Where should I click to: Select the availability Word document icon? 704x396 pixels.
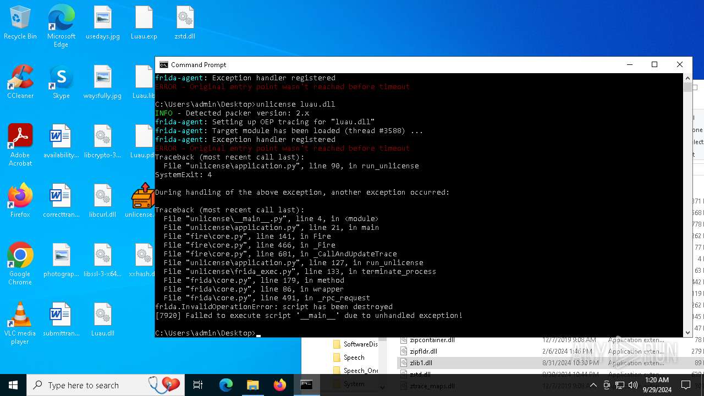click(x=61, y=141)
